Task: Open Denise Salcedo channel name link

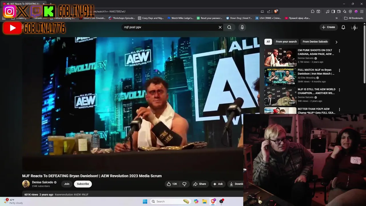Action: coord(42,182)
